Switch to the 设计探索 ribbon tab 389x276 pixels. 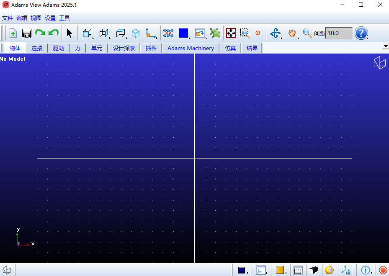coord(124,48)
